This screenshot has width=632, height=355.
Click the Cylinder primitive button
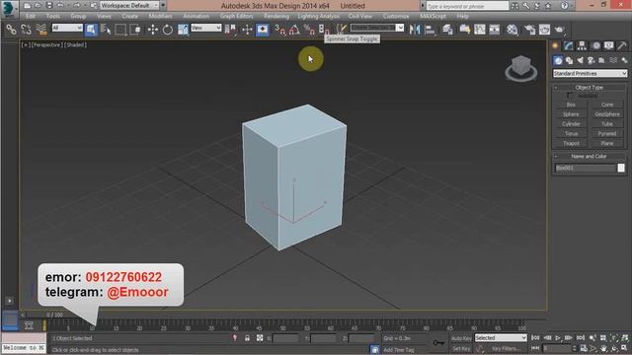tap(571, 124)
